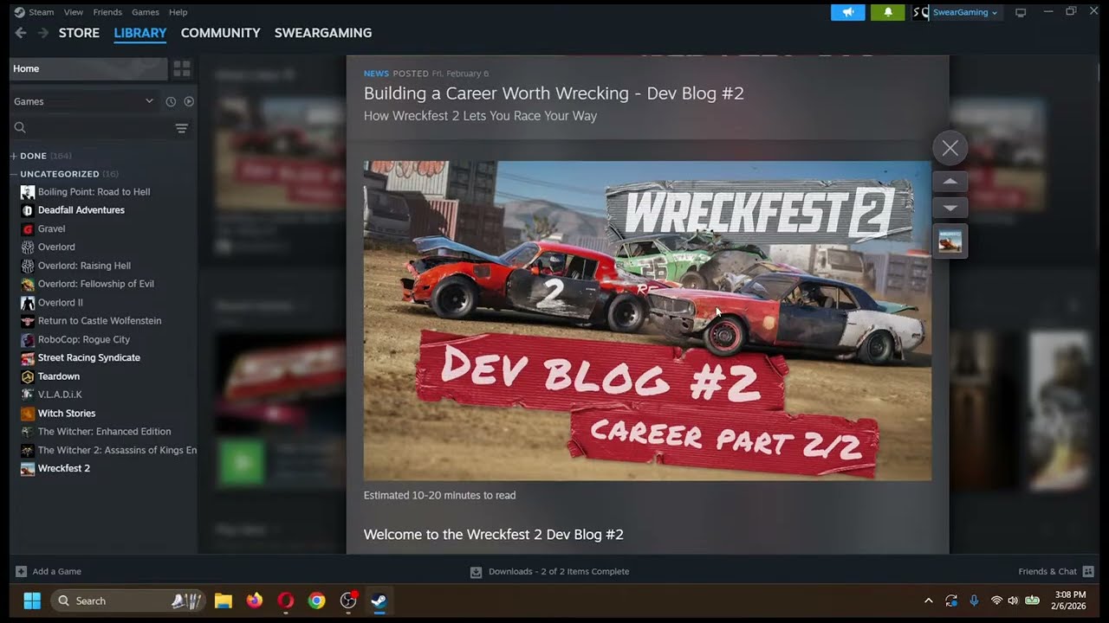The image size is (1109, 623).
Task: Select Deadfall Adventures in the library
Action: coord(81,210)
